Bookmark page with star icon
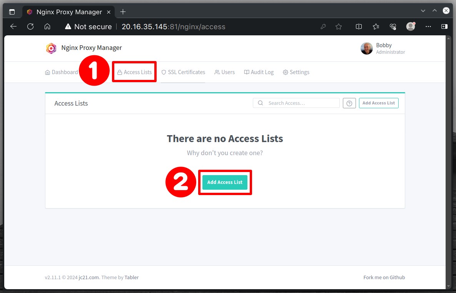The height and width of the screenshot is (293, 456). coord(339,27)
